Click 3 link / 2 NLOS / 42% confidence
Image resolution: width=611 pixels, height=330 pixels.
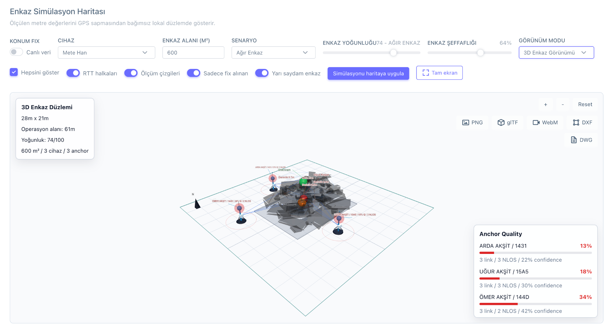[521, 311]
